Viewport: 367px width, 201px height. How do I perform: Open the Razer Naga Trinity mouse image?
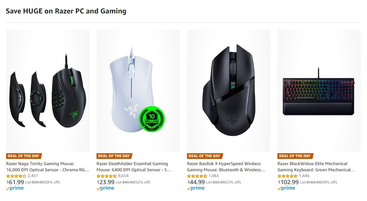[48, 90]
